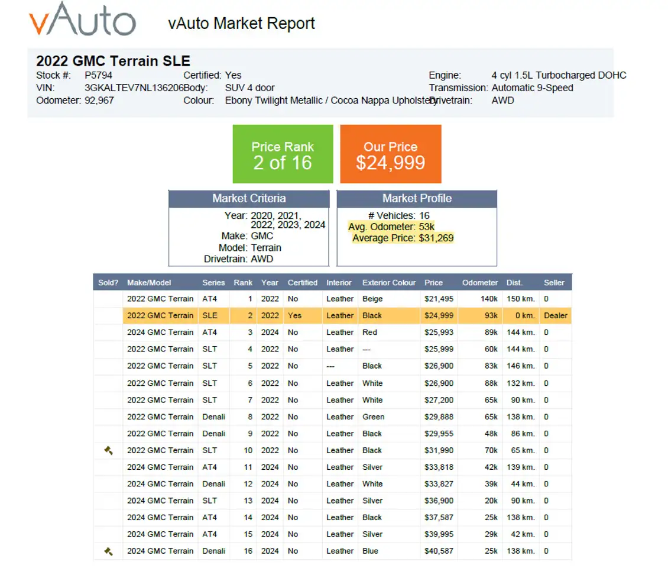Click the Rank column header
This screenshot has height=568, width=668.
tap(243, 283)
